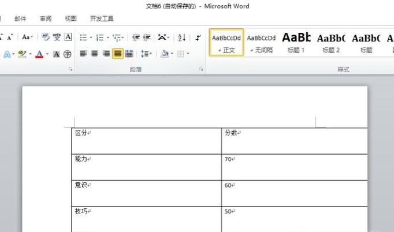The image size is (394, 232).
Task: Click the Sort A-Z icon
Action: pyautogui.click(x=181, y=38)
